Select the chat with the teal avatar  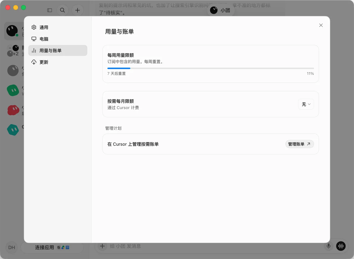tap(13, 130)
